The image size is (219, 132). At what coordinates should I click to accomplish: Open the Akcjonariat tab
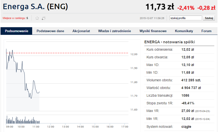(x=81, y=31)
